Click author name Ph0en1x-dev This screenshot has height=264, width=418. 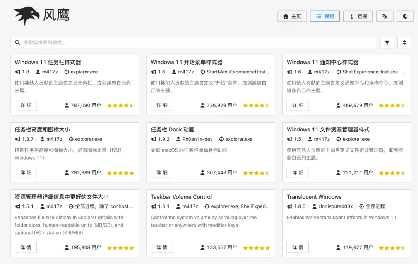[197, 139]
